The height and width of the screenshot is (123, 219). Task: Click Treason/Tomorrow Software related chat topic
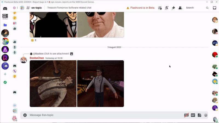[69, 8]
